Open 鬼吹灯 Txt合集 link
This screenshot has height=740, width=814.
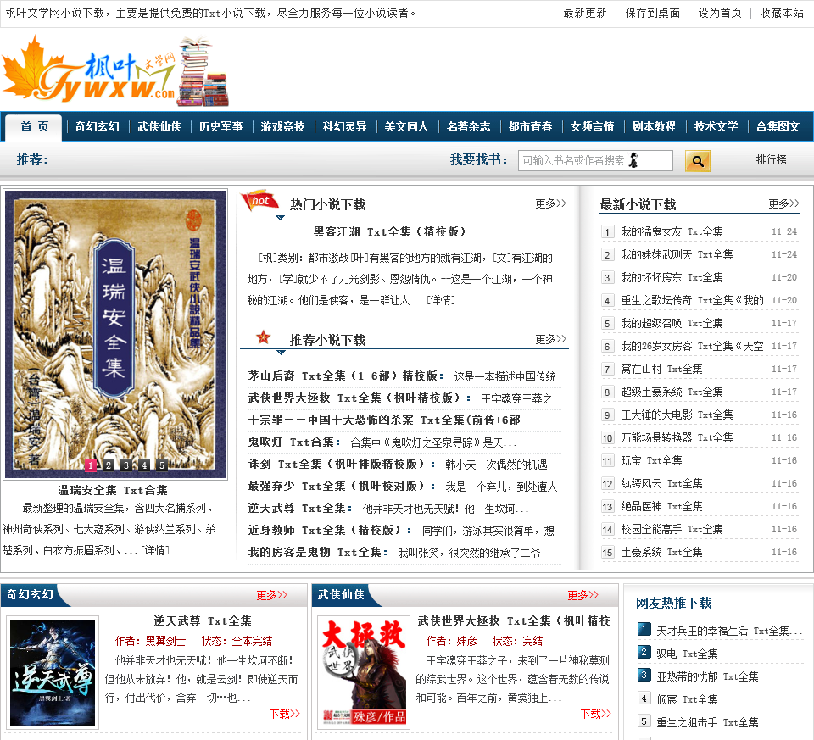[294, 442]
